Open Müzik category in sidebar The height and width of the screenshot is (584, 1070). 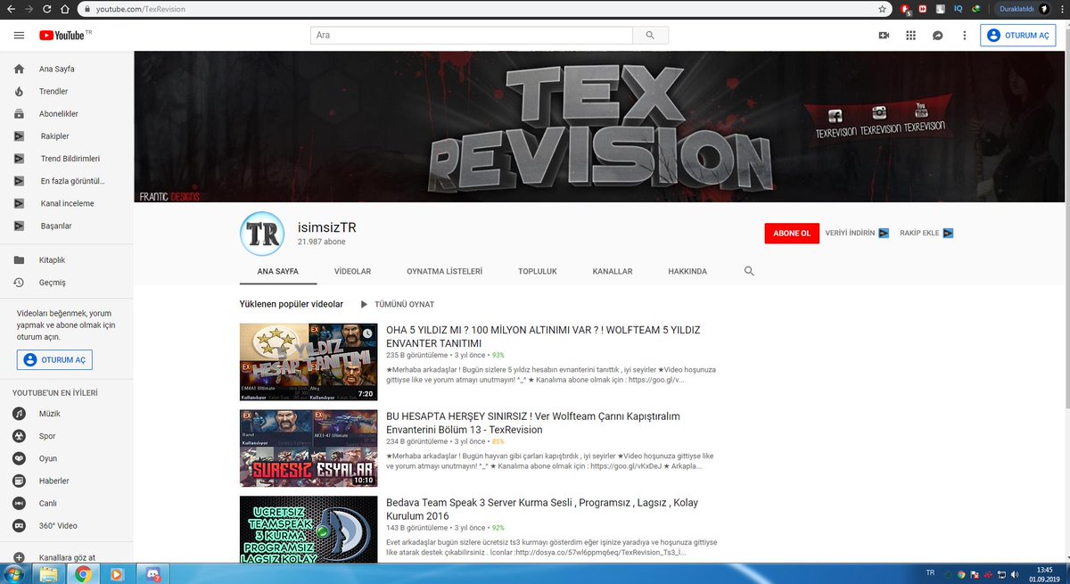(48, 414)
